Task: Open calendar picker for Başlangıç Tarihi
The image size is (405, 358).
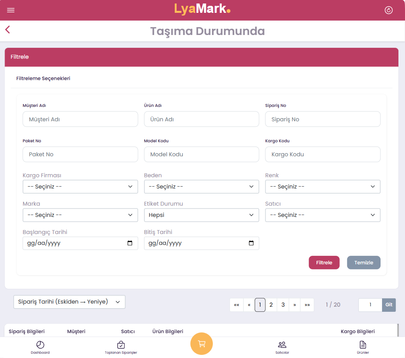Action: [130, 243]
